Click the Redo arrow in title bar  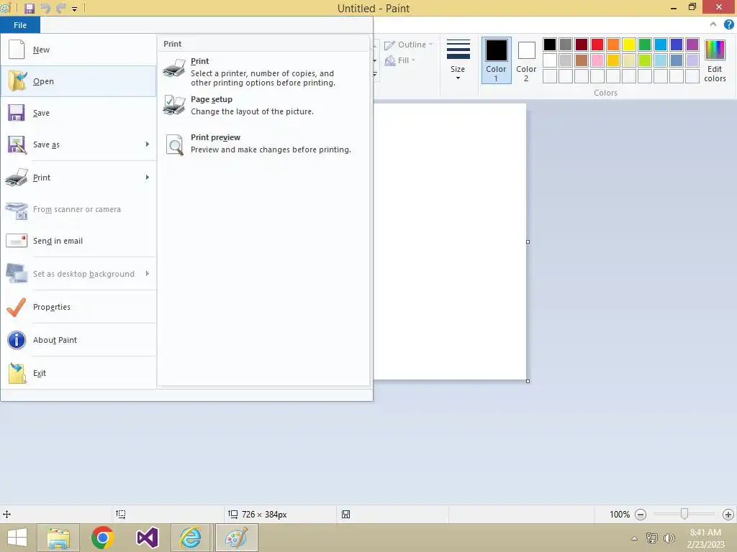click(x=60, y=8)
